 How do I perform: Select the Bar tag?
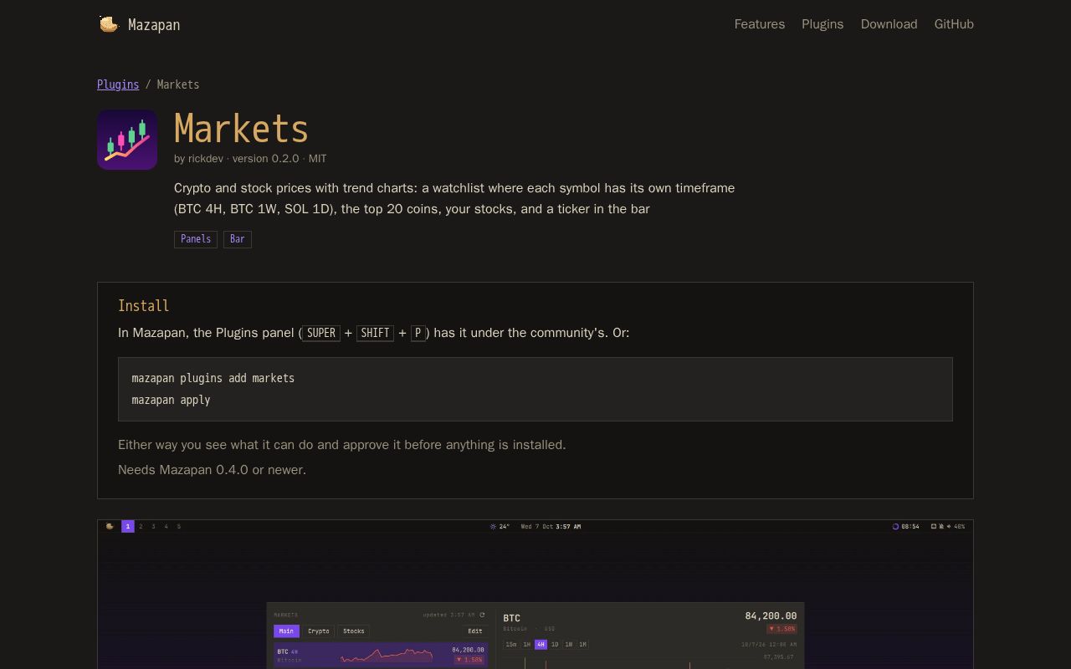(238, 239)
